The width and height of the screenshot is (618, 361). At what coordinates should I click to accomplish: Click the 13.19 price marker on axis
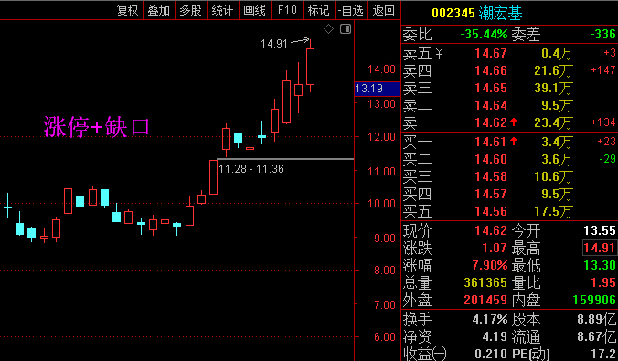pyautogui.click(x=378, y=89)
